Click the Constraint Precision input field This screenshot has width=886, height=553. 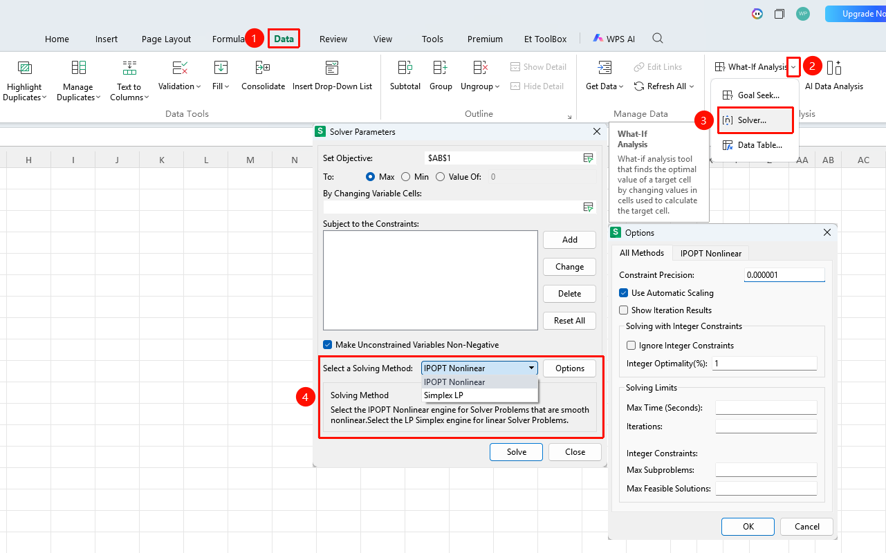click(784, 275)
